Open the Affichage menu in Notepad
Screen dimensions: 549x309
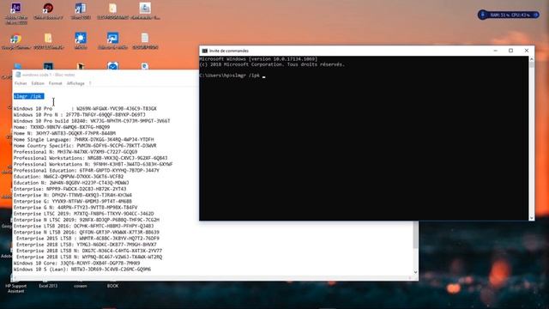75,83
